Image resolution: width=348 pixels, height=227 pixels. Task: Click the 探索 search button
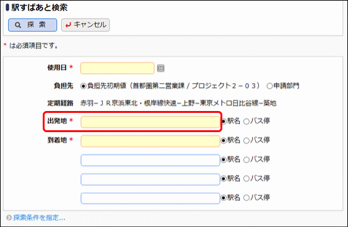[x=32, y=25]
